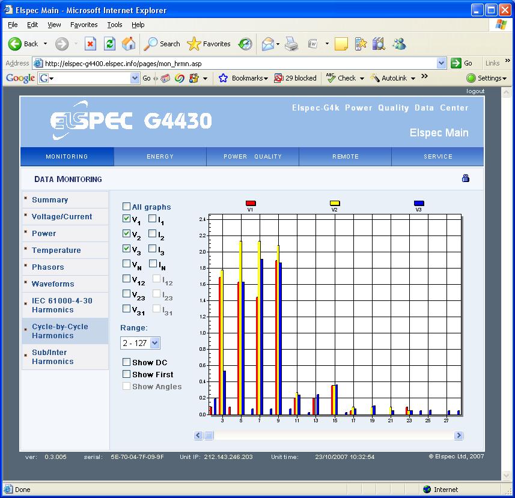Click the blue V3 legend swatch
The width and height of the screenshot is (515, 498).
click(419, 203)
